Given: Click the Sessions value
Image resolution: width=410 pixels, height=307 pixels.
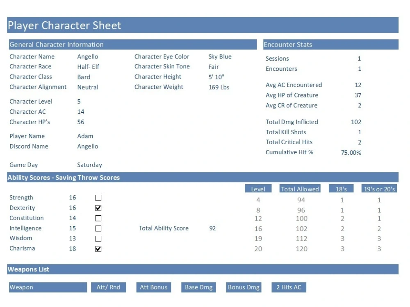Looking at the screenshot, I should [359, 59].
